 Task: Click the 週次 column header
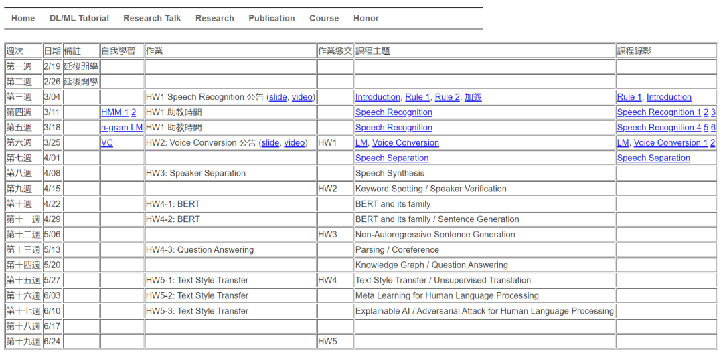click(x=24, y=51)
